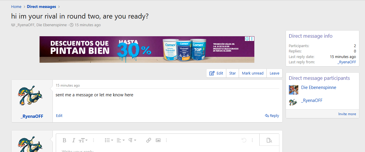The width and height of the screenshot is (365, 152).
Task: Click the Direct message participants heading
Action: click(319, 78)
